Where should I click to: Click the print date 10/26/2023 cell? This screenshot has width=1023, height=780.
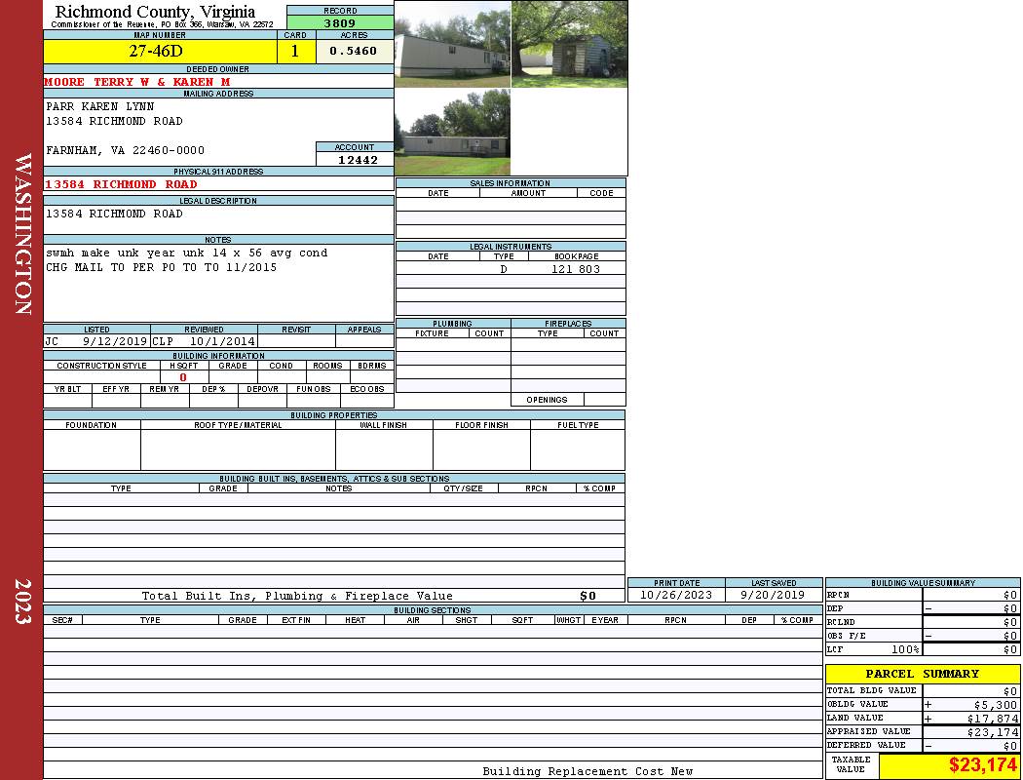(676, 595)
